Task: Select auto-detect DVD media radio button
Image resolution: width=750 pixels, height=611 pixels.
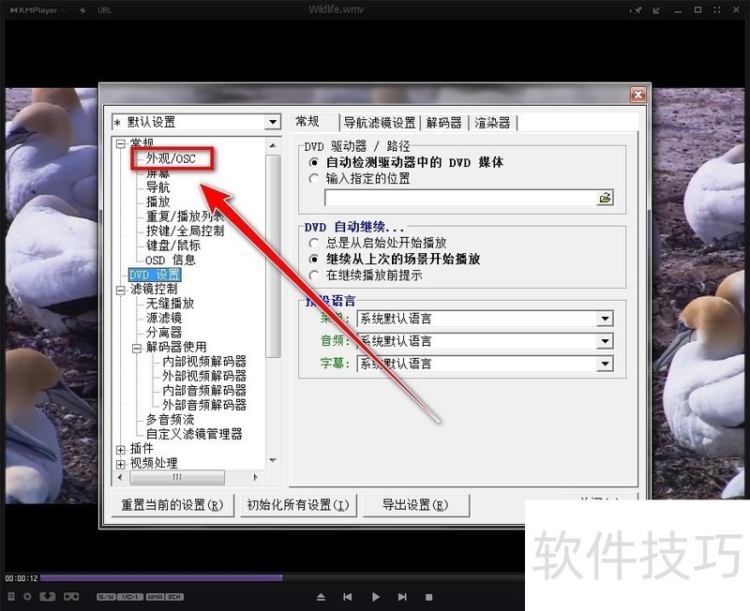Action: (x=314, y=161)
